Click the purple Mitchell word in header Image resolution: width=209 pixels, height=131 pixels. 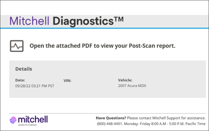click(29, 21)
